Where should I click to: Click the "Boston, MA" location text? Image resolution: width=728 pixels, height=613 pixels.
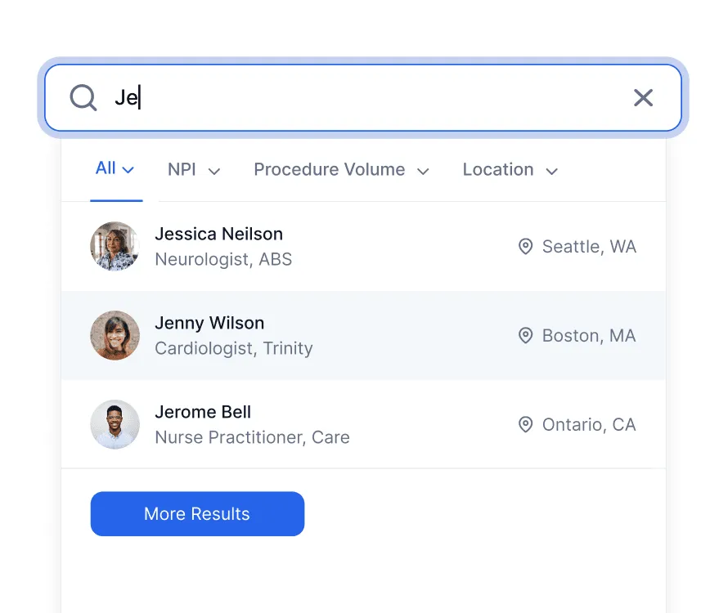point(589,335)
